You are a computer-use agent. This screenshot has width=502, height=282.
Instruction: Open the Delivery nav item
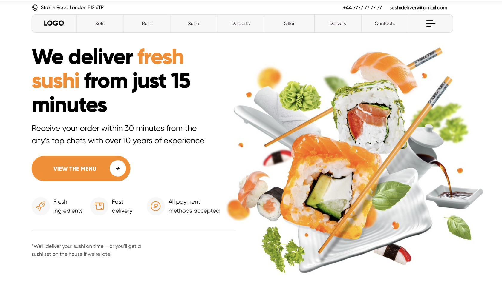point(338,24)
